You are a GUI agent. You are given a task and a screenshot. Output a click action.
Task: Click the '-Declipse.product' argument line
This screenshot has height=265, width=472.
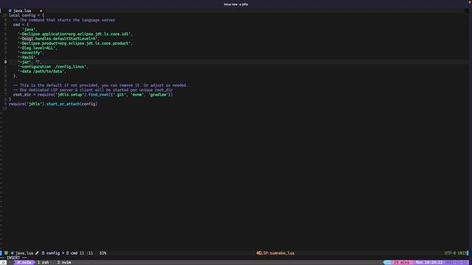pyautogui.click(x=75, y=43)
